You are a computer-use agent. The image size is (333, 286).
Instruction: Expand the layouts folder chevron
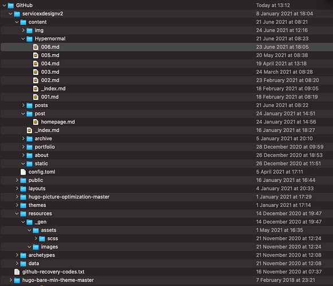point(17,189)
